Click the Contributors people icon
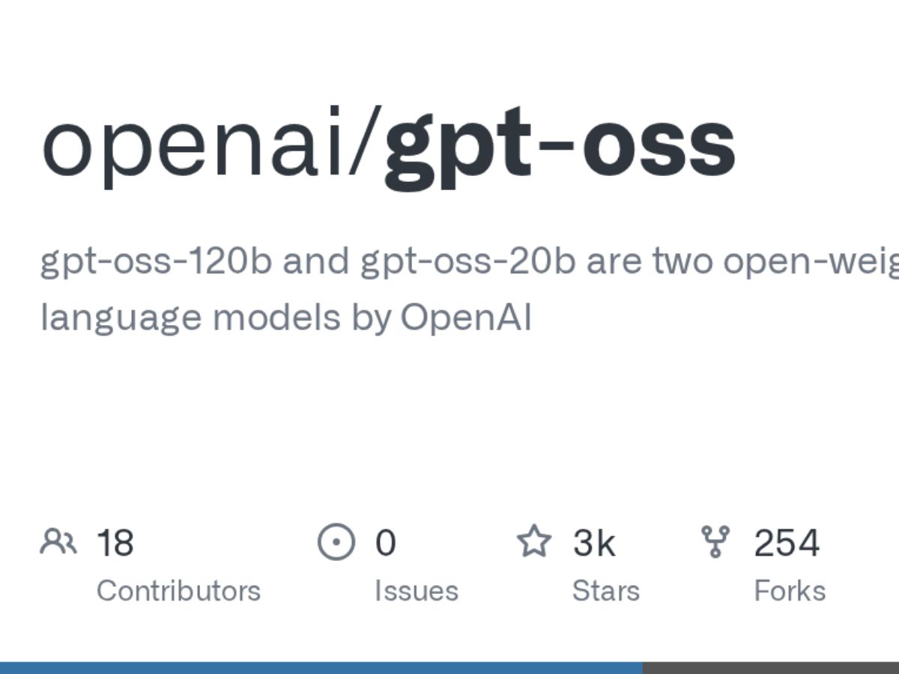The height and width of the screenshot is (674, 899). click(x=58, y=541)
